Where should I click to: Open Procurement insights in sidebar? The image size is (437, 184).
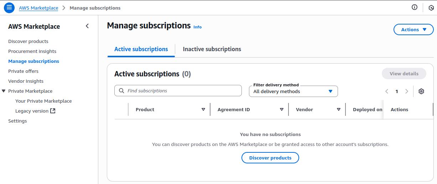tap(32, 51)
